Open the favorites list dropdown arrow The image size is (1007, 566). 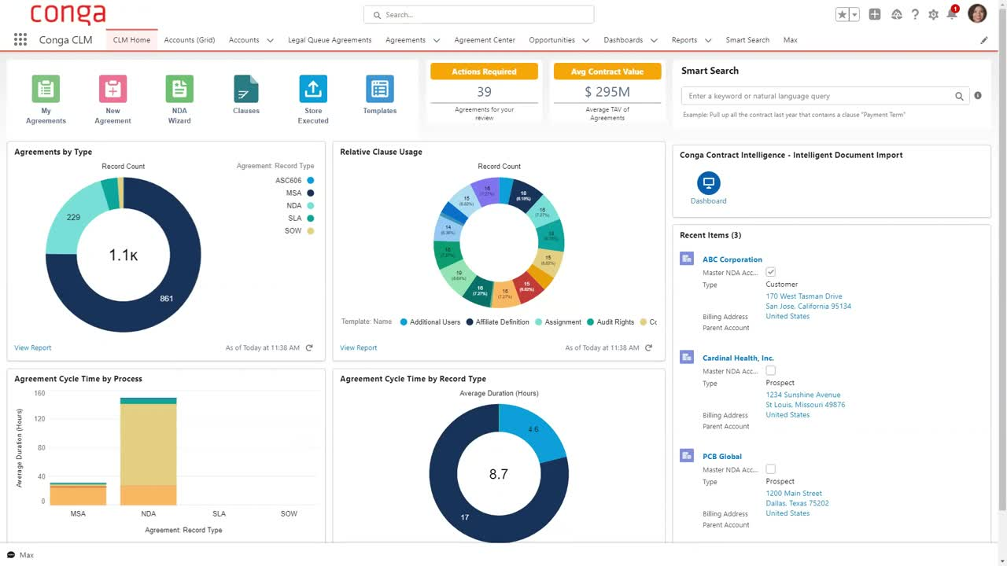click(x=854, y=14)
